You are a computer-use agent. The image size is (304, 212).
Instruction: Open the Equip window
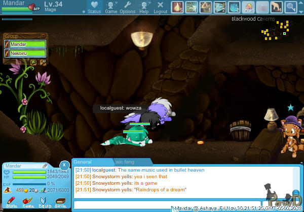coord(44,203)
